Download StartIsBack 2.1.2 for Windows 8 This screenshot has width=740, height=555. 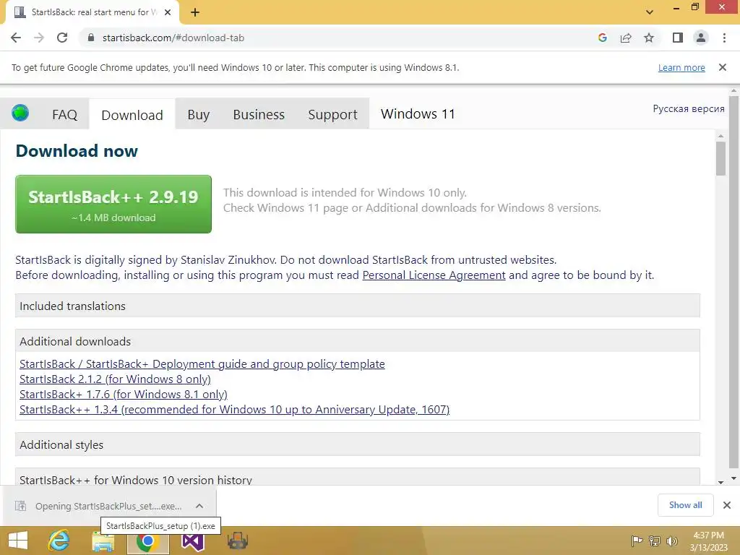click(115, 379)
